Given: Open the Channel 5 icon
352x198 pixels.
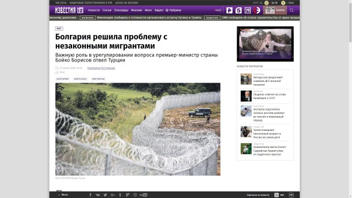Looking at the screenshot, I should click(238, 10).
